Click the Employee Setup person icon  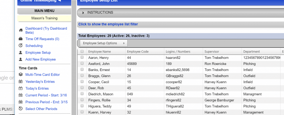(21, 53)
